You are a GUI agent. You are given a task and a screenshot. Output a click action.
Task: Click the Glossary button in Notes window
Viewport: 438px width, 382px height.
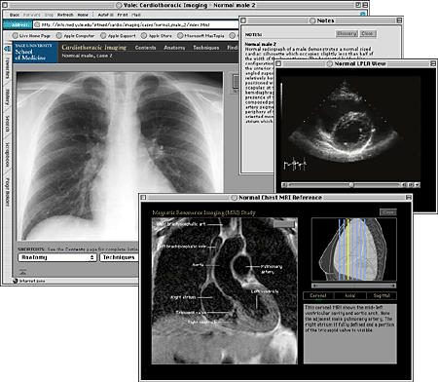(x=347, y=33)
